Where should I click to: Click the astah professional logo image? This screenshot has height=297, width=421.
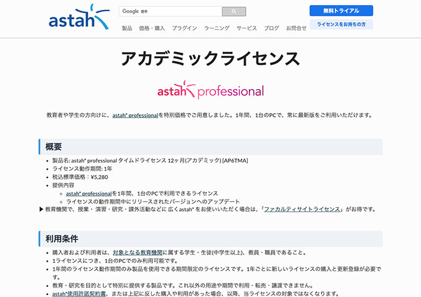[x=210, y=90]
